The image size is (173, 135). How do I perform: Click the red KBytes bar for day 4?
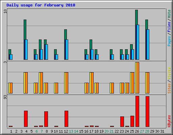click(26, 119)
